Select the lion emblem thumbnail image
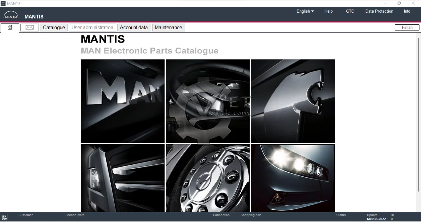Viewport: 421px width, 222px height. pos(293,101)
